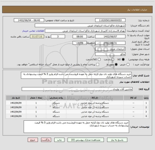Screen dimensions: 155x150
Task: Click the remaining days field showing 3
Action: pos(58,37)
